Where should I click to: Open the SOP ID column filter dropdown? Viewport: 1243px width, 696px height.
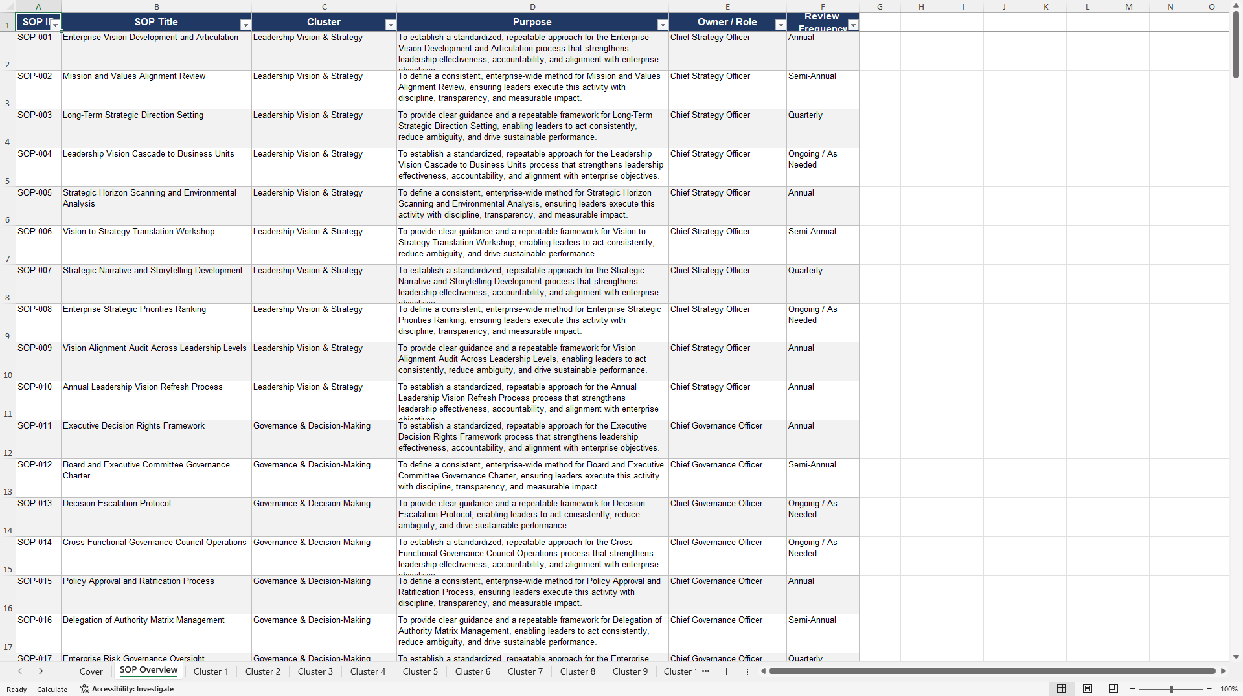(x=56, y=25)
